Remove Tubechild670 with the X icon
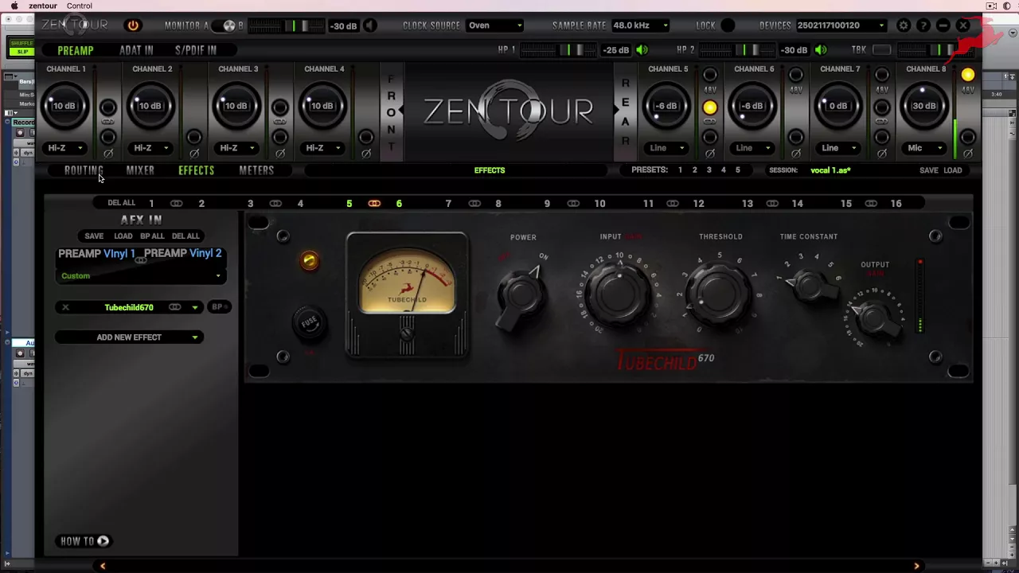The width and height of the screenshot is (1019, 573). click(x=65, y=307)
